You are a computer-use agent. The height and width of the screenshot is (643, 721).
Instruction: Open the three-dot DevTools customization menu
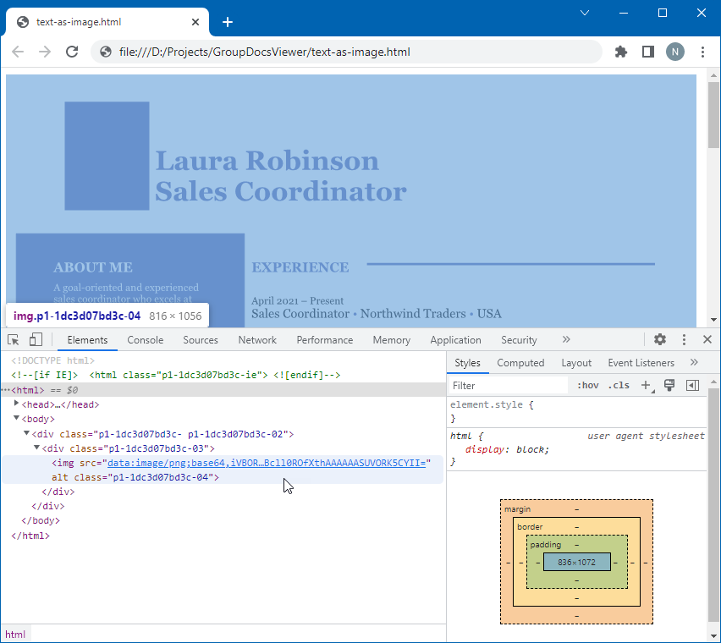[x=684, y=339]
